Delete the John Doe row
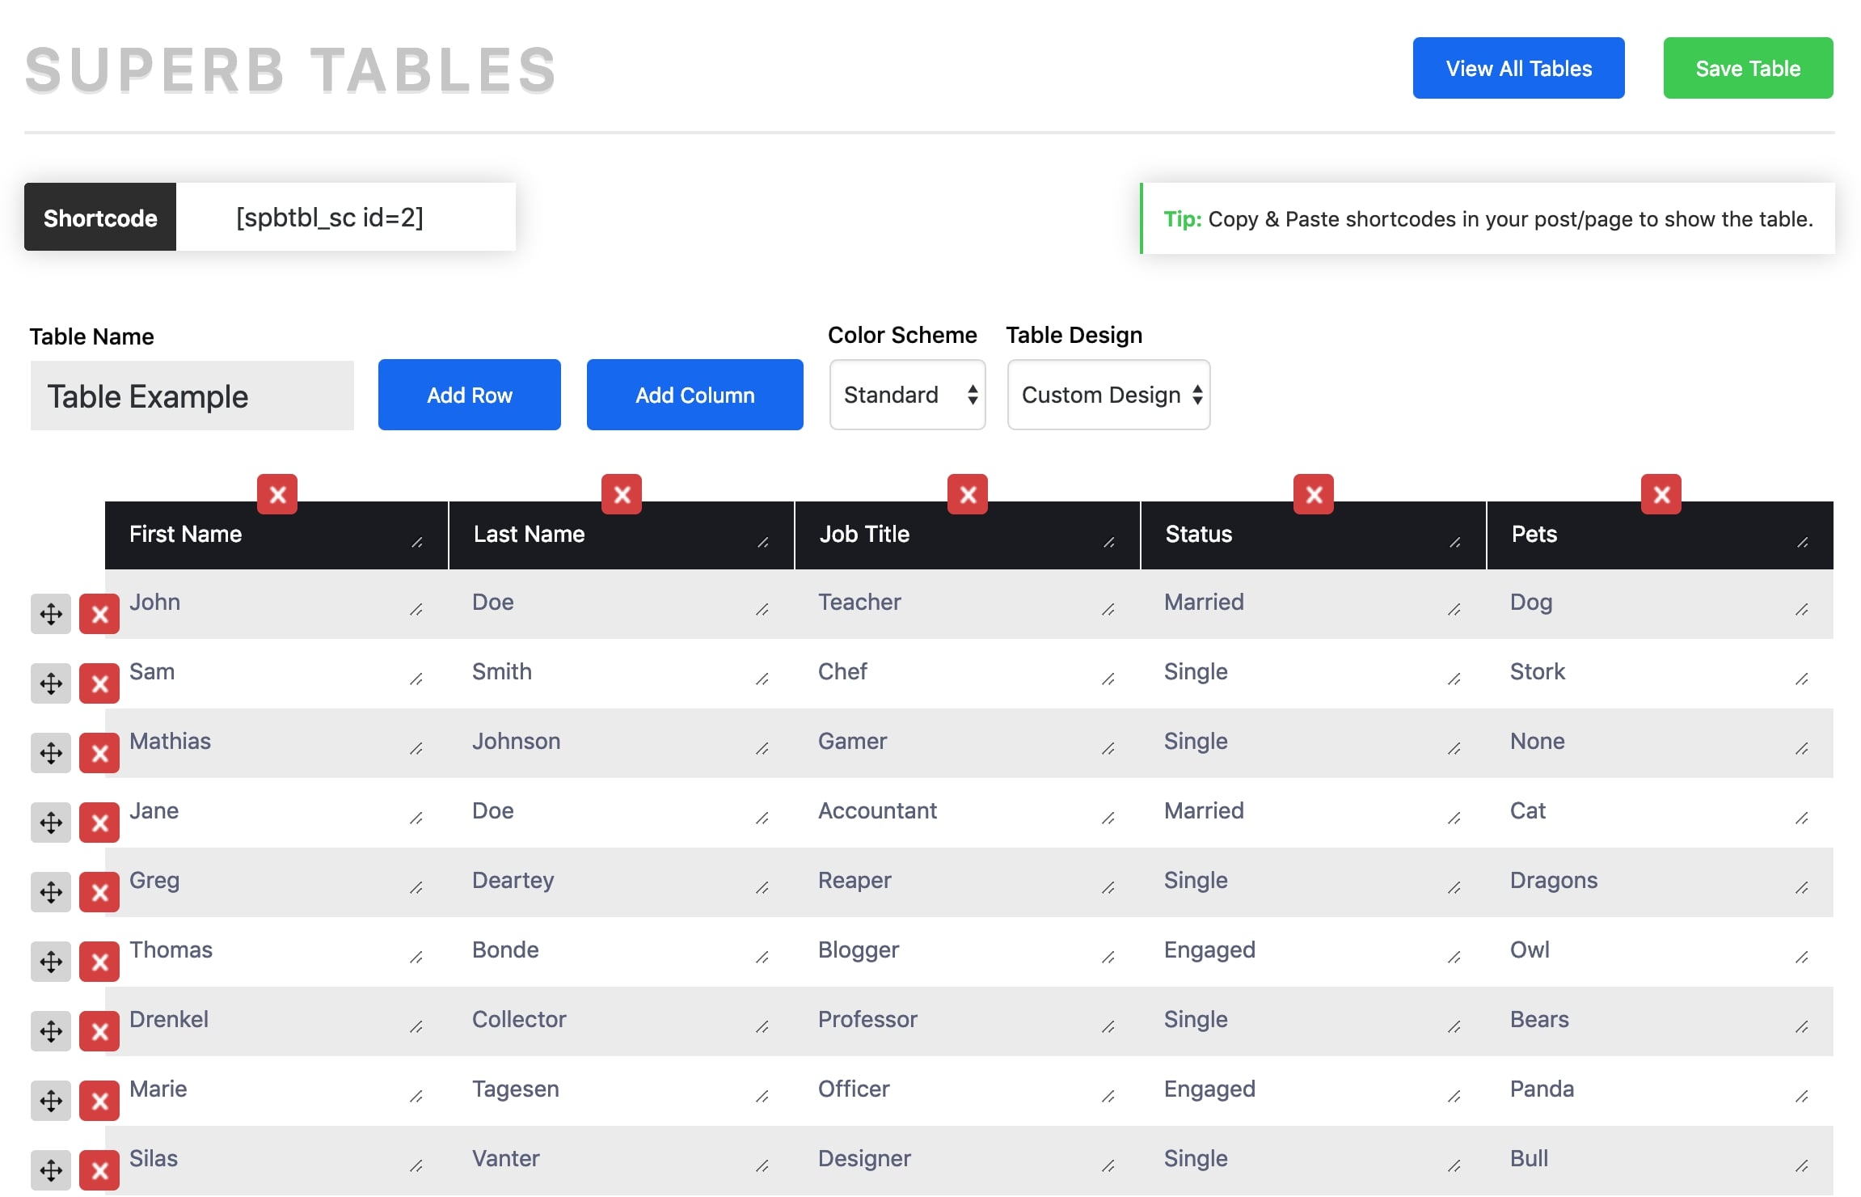Screen dimensions: 1861x1197 [x=99, y=614]
